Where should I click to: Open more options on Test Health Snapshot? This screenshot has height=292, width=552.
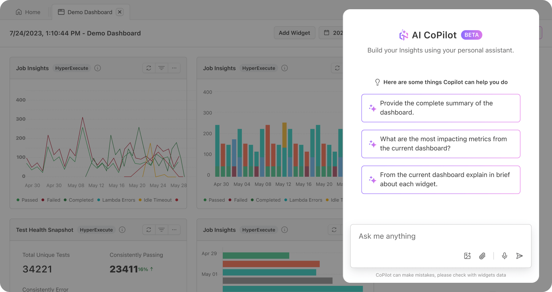(174, 230)
